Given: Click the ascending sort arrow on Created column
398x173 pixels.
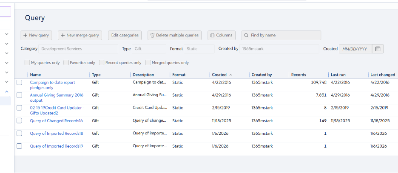Looking at the screenshot, I should (231, 75).
